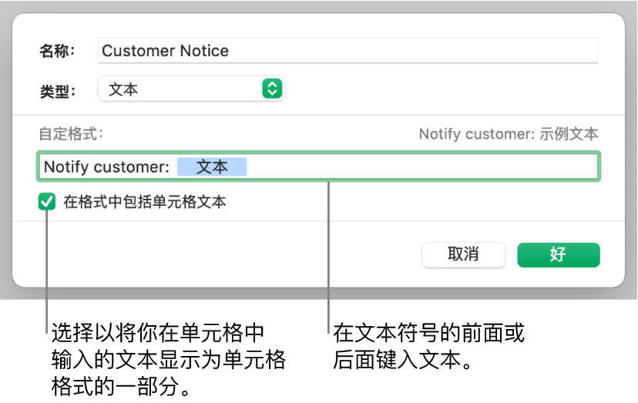Open the 类型 dropdown set to 文本

(191, 89)
